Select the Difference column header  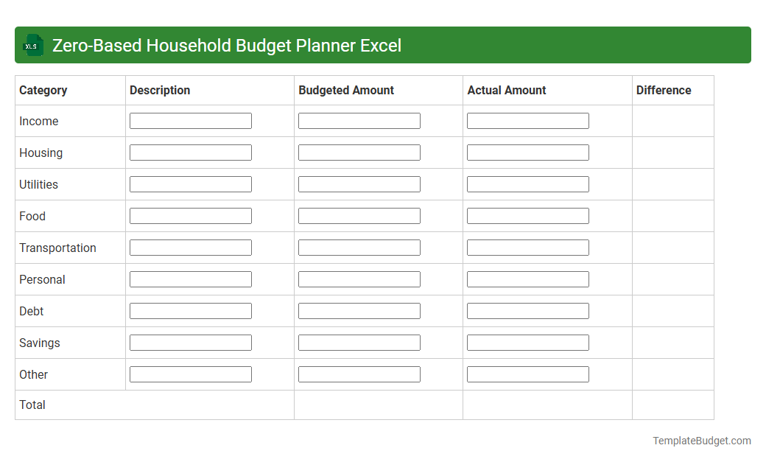pyautogui.click(x=663, y=90)
